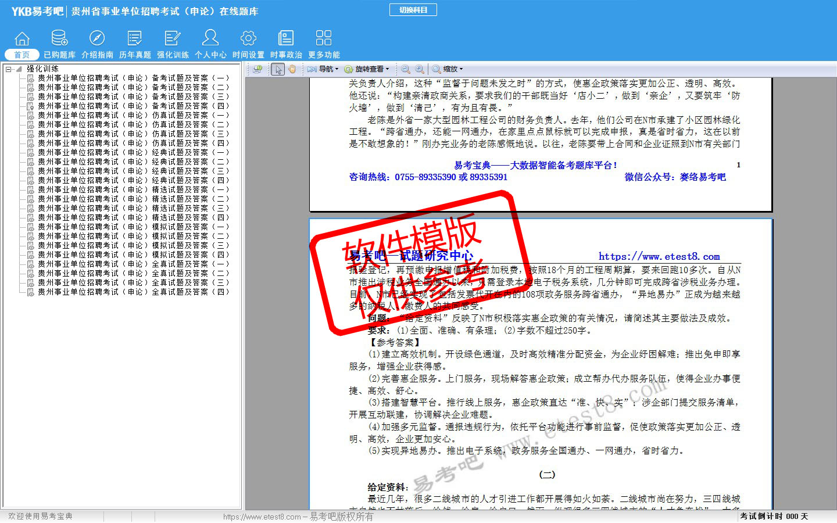This screenshot has width=837, height=523.
Task: Click the https://www.etest8.com link in page header
Action: 659,256
